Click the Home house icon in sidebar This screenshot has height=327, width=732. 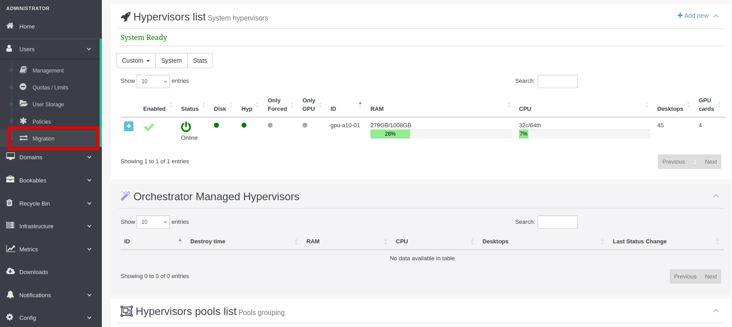click(10, 26)
